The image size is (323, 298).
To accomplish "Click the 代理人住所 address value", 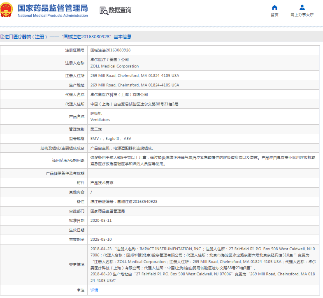I will click(134, 104).
